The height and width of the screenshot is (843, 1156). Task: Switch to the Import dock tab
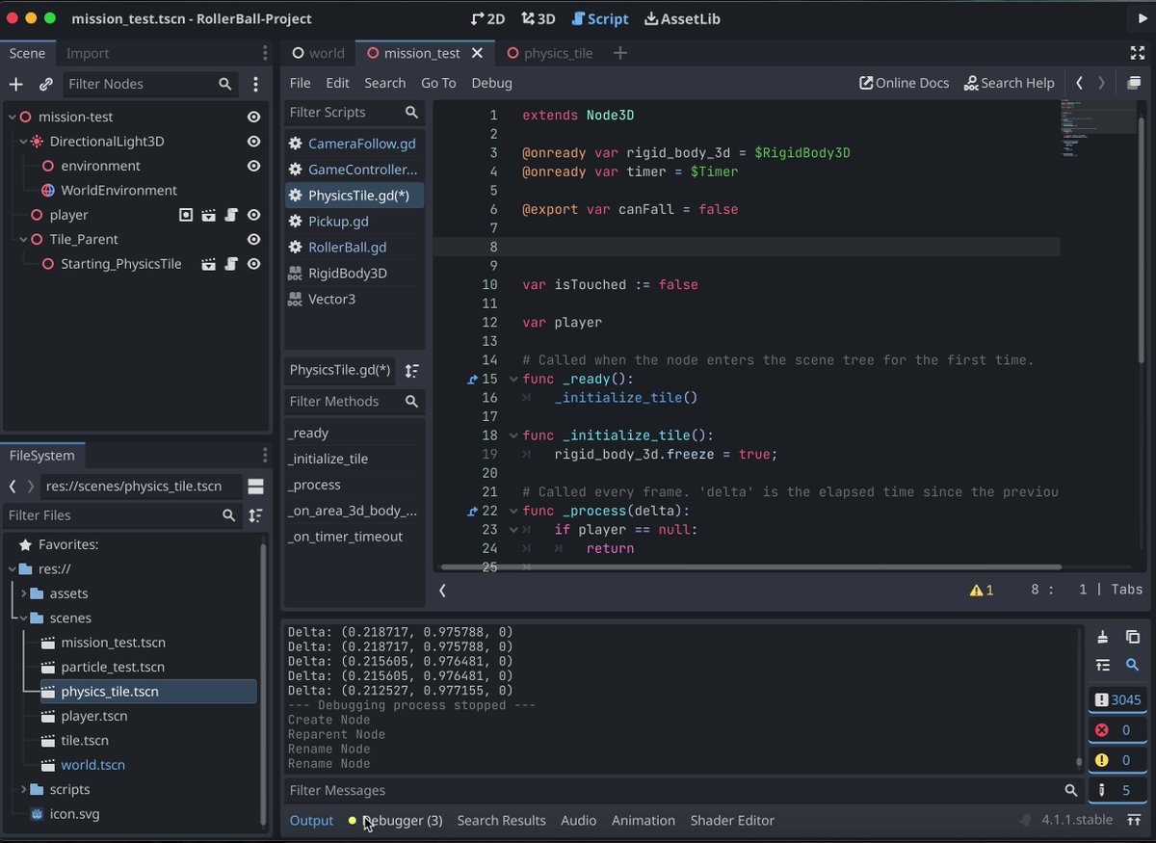click(88, 53)
